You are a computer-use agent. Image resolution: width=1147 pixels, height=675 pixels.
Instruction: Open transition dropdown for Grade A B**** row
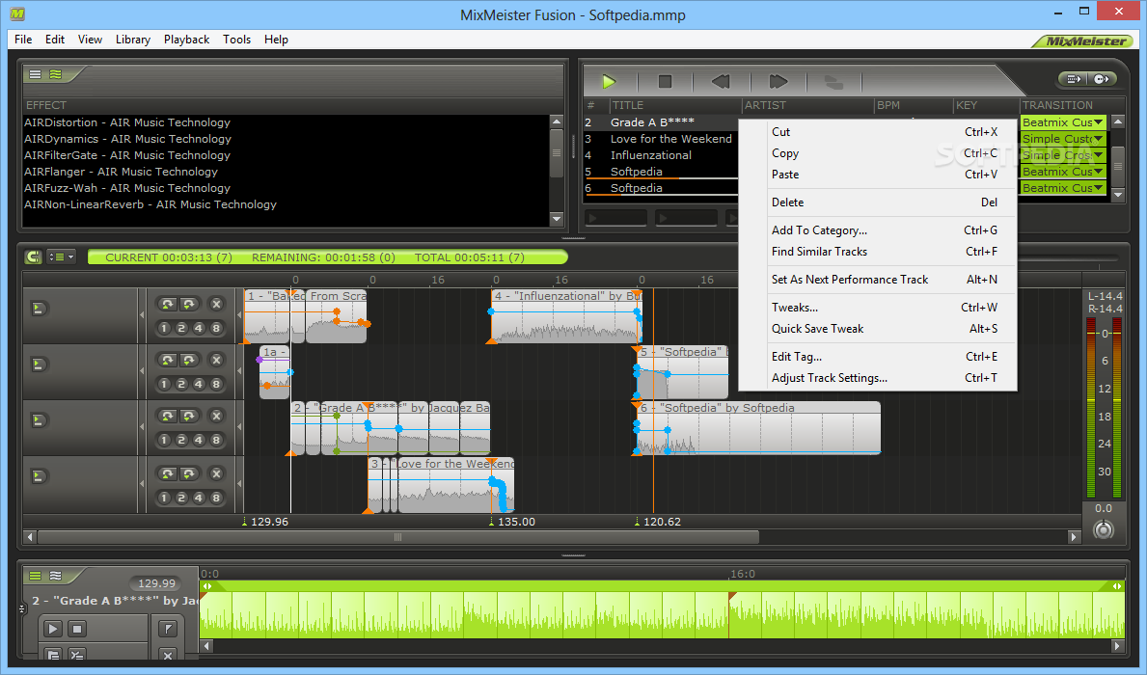pos(1098,122)
